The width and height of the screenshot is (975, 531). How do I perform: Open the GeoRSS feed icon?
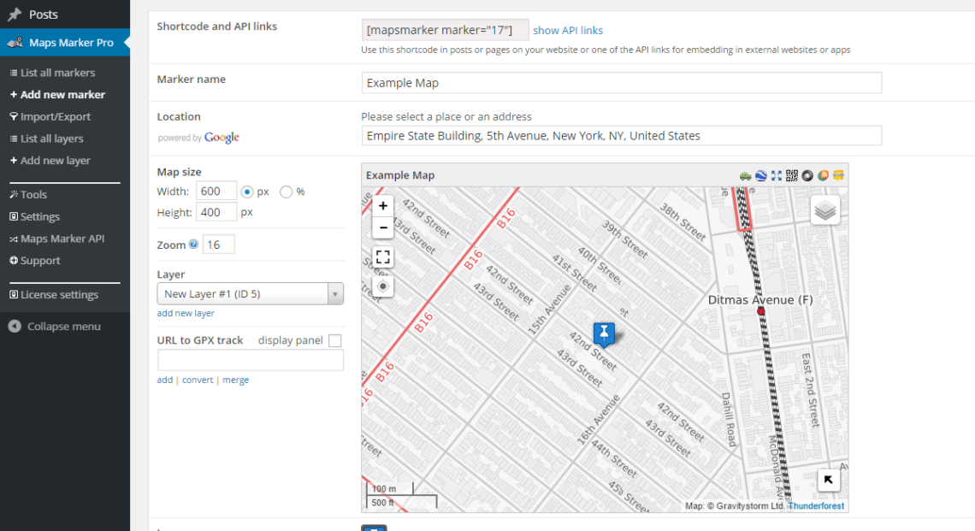click(822, 174)
